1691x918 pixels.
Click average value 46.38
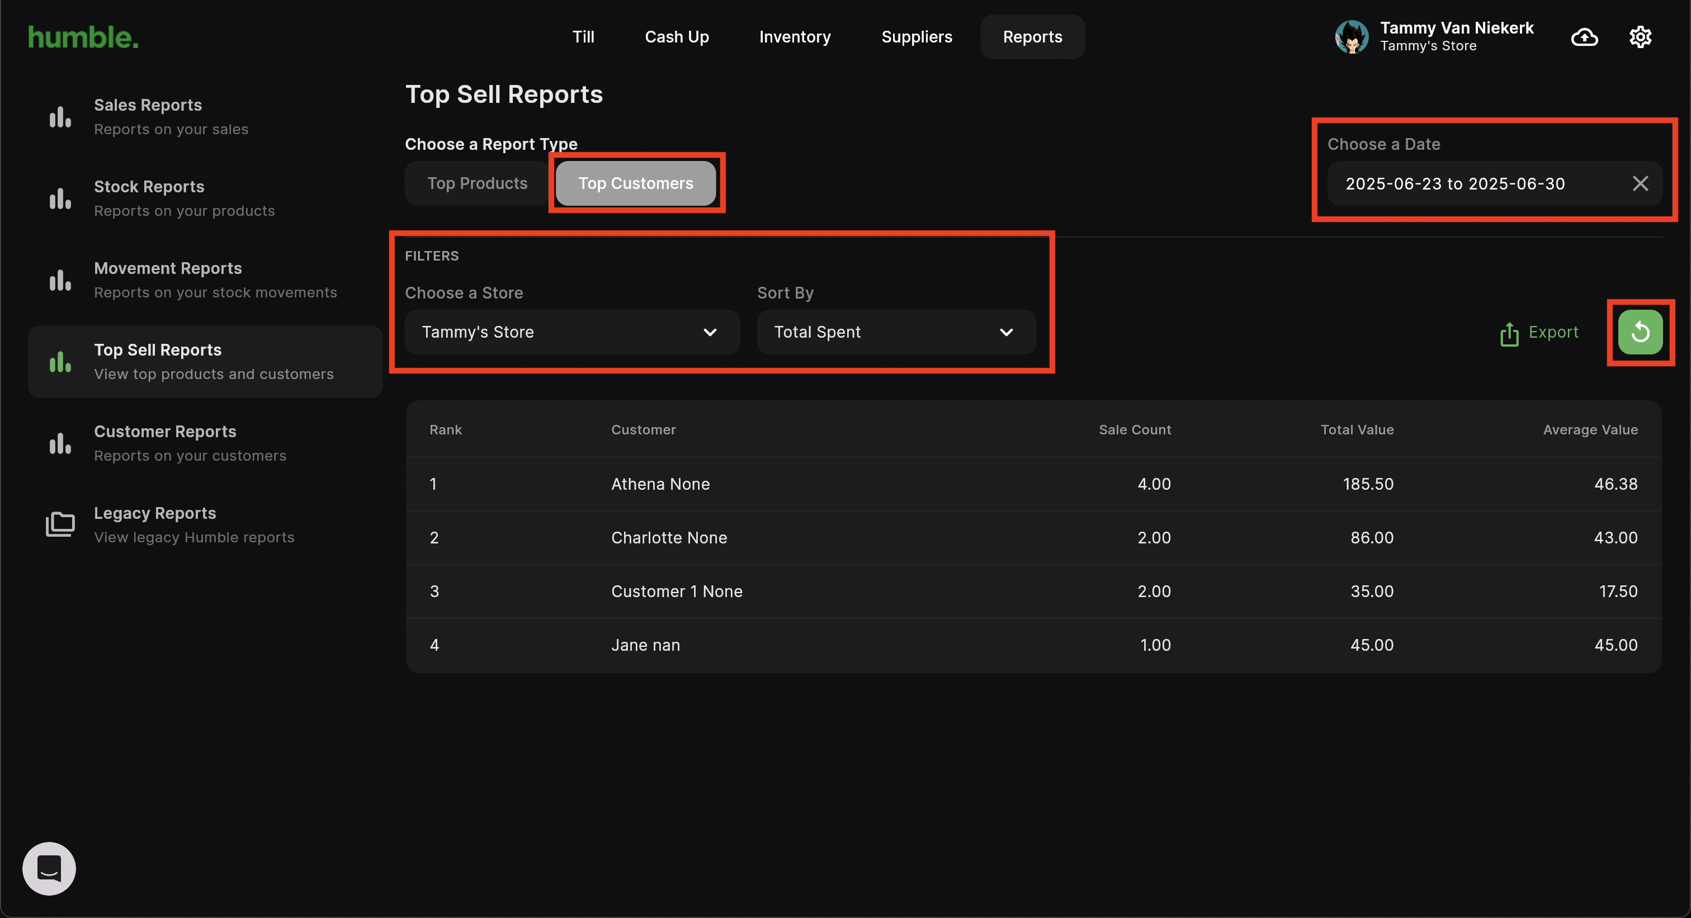(x=1616, y=484)
